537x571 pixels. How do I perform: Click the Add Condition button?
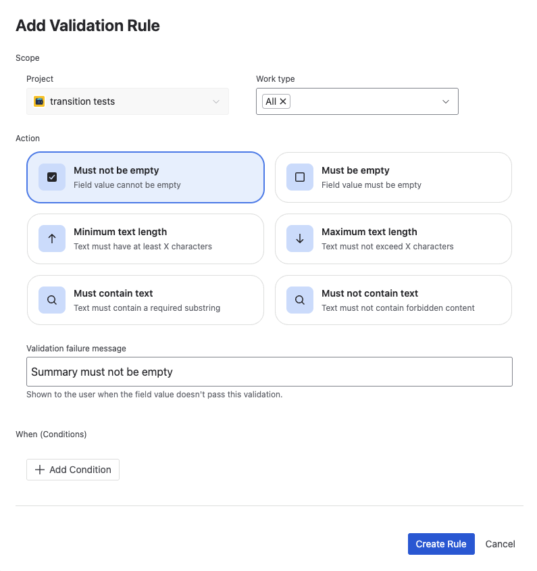tap(72, 469)
